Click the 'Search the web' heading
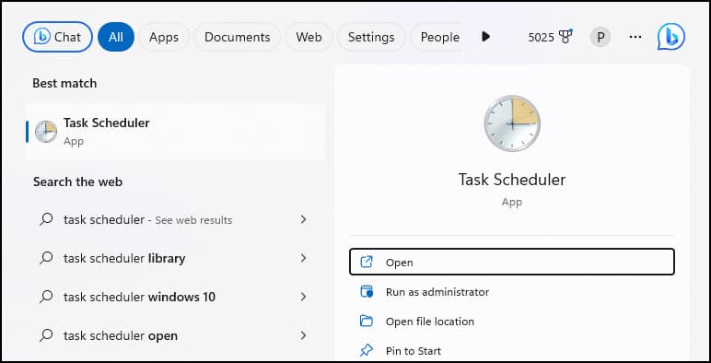 click(x=77, y=181)
